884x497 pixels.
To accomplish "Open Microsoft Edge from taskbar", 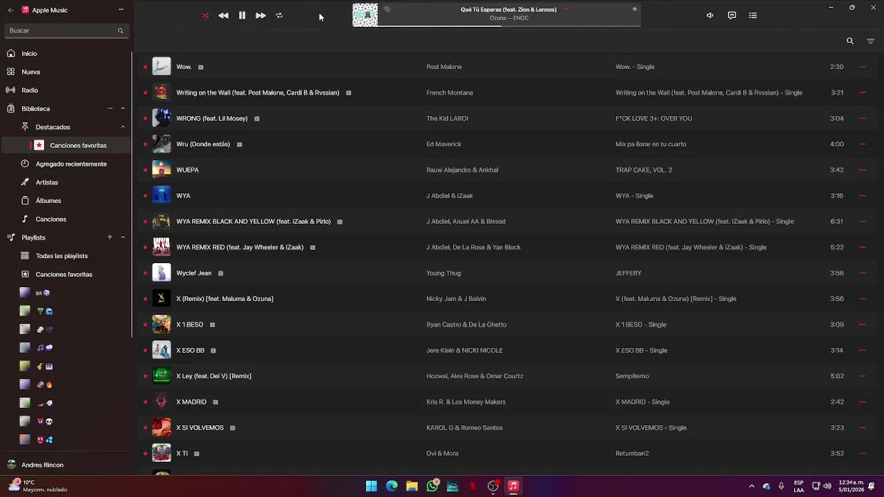I will pos(392,486).
